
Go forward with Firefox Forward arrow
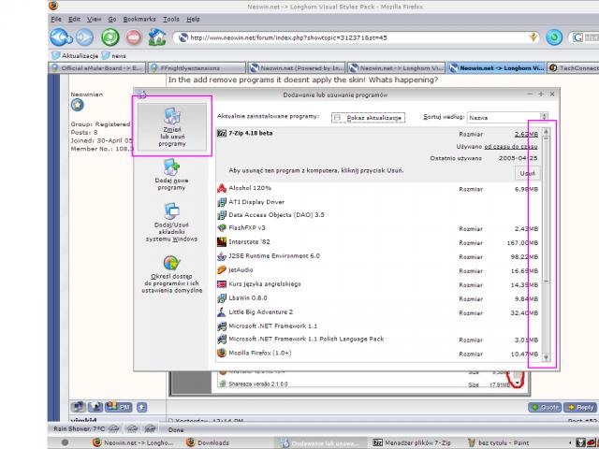click(x=85, y=37)
